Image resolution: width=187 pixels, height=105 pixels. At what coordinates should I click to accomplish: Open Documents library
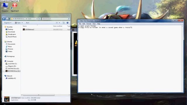tap(12, 44)
